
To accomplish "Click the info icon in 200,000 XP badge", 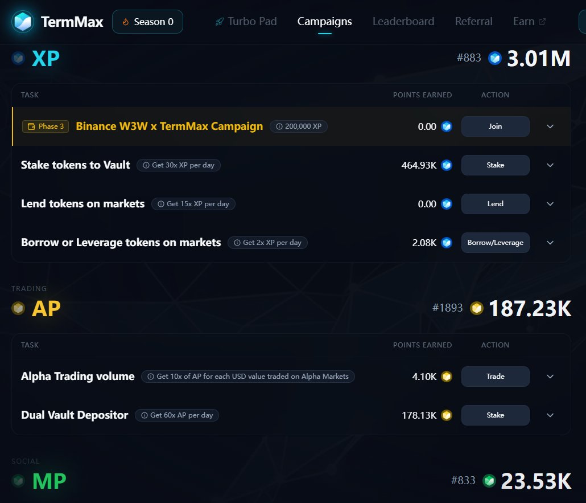I will 279,126.
